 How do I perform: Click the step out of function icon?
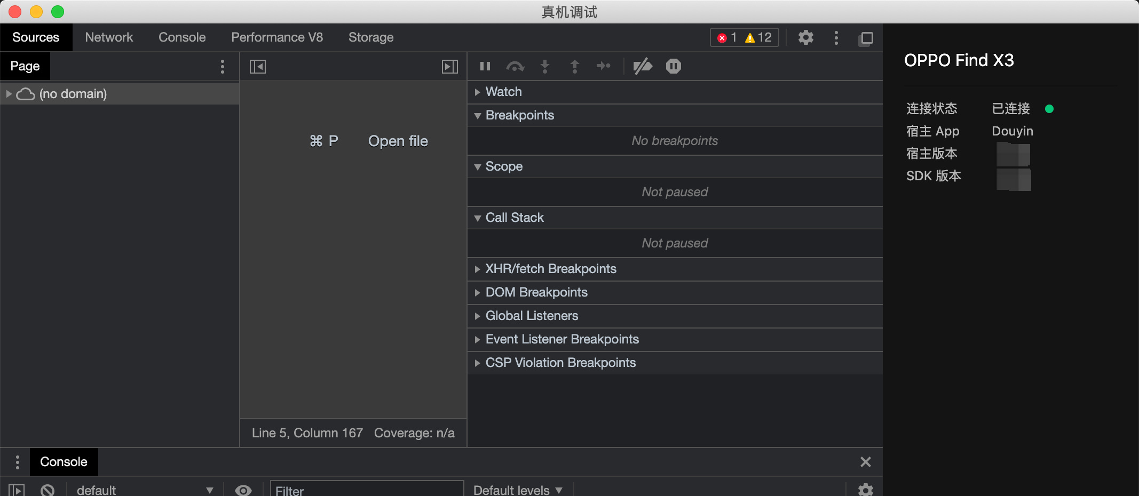(574, 66)
